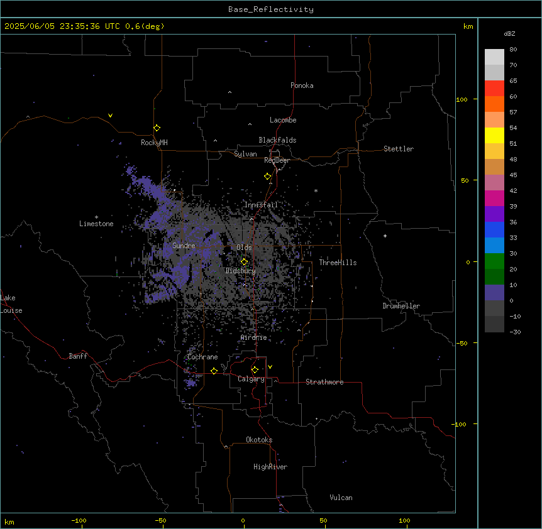Click the Lake Louise label
Image resolution: width=542 pixels, height=529 pixels.
11,304
